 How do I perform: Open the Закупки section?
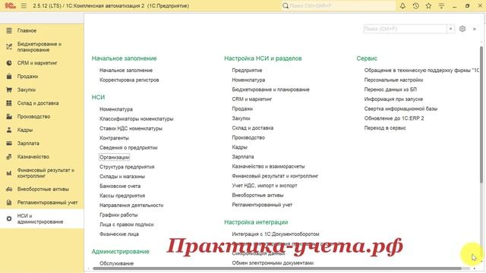[27, 89]
